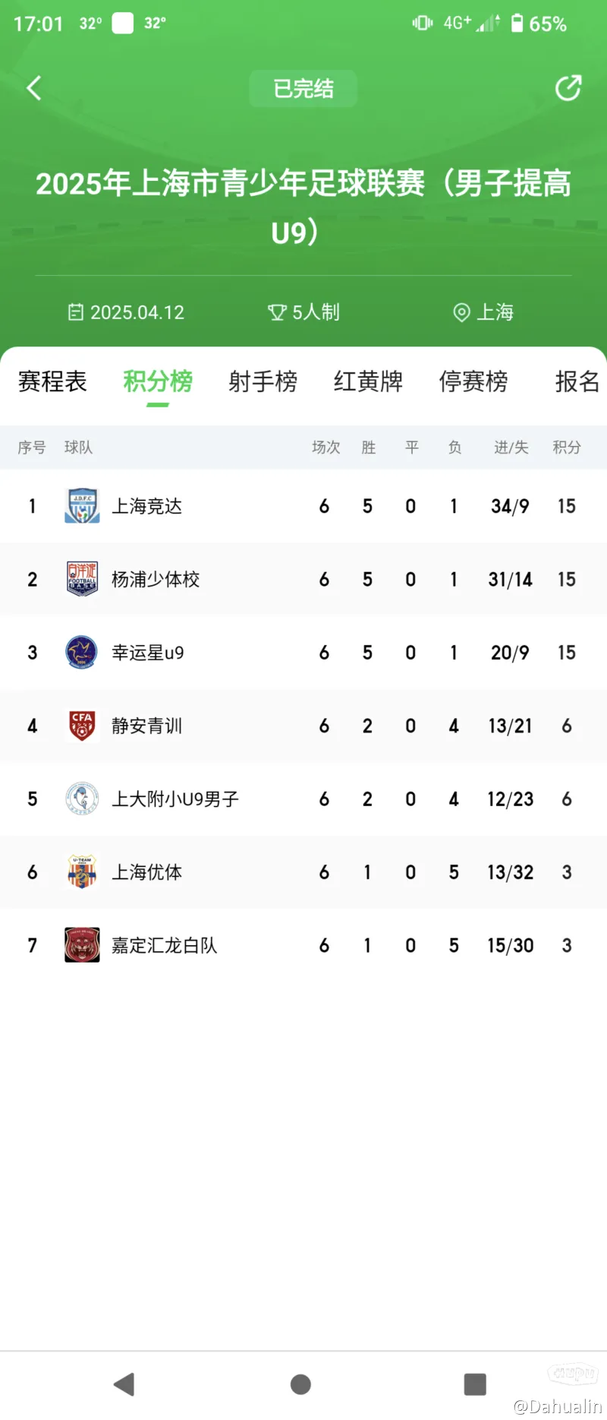607x1420 pixels.
Task: Tap the 已完结 status button
Action: click(303, 89)
